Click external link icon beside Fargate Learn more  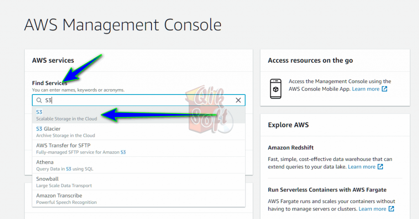pyautogui.click(x=391, y=209)
